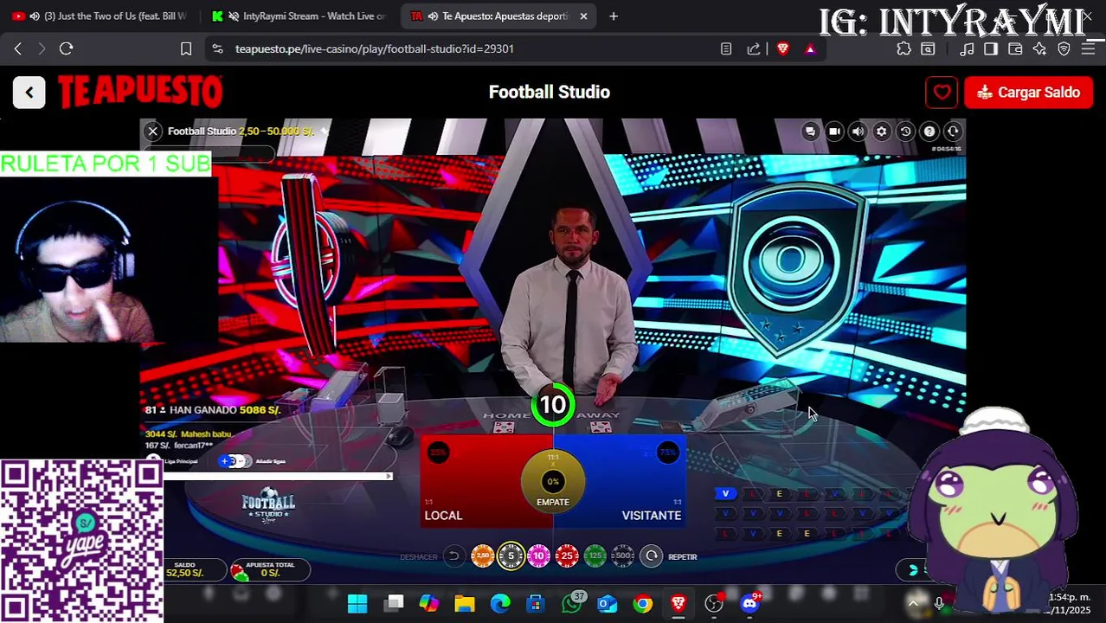Select the 500 chip
The width and height of the screenshot is (1106, 623).
point(623,556)
